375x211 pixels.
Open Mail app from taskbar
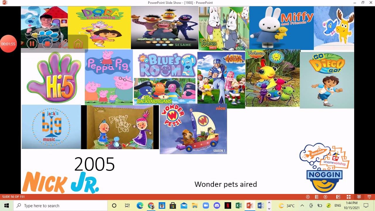184,206
